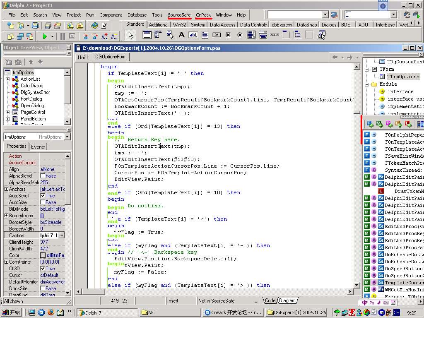
Task: Select the RadioButton component in palette
Action: [x=240, y=35]
